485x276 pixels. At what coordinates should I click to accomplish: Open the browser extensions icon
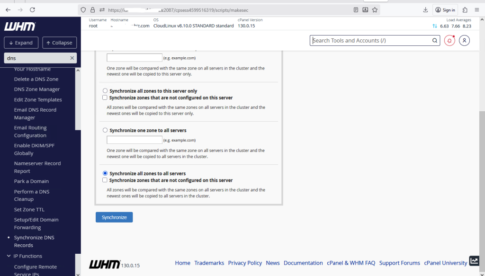coord(465,9)
